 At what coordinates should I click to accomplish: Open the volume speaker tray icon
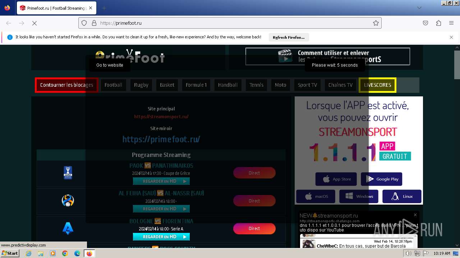pos(409,253)
